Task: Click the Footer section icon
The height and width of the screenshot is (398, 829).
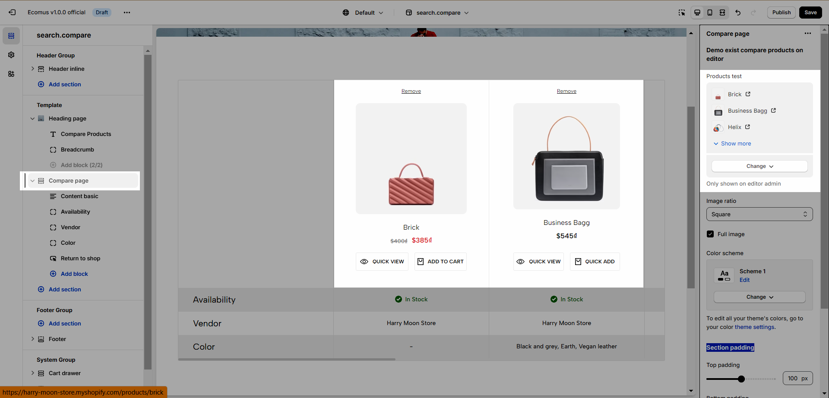Action: 41,339
